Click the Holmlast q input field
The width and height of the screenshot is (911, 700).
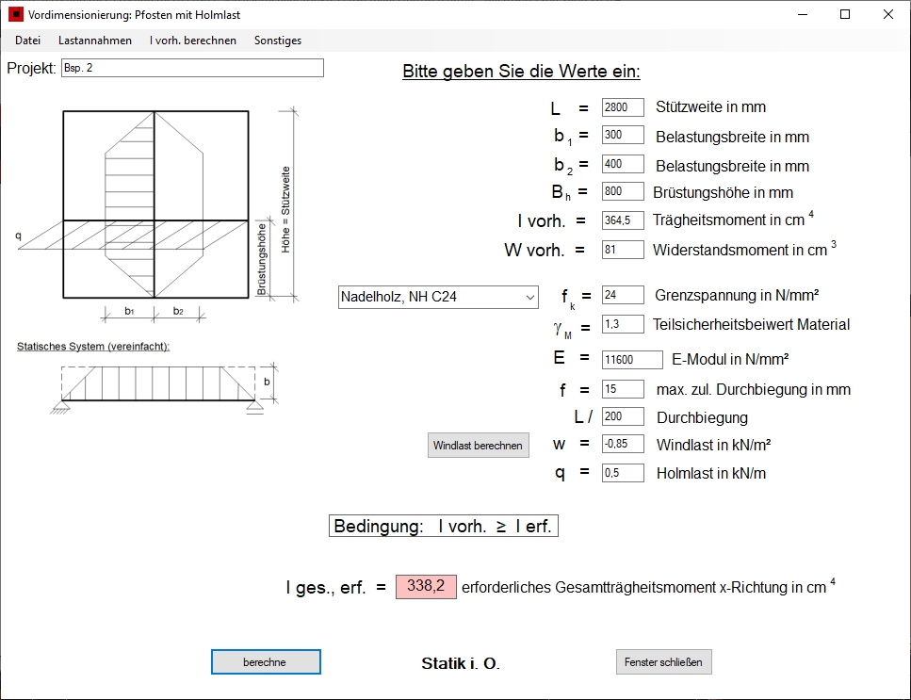[623, 473]
